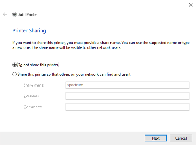Select the Share this printer radio circle
Screen dimensions: 196x145
click(14, 74)
